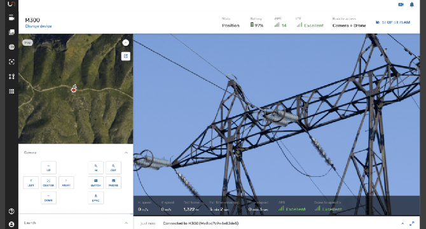Click the Change device link
426x229 pixels.
[x=38, y=26]
